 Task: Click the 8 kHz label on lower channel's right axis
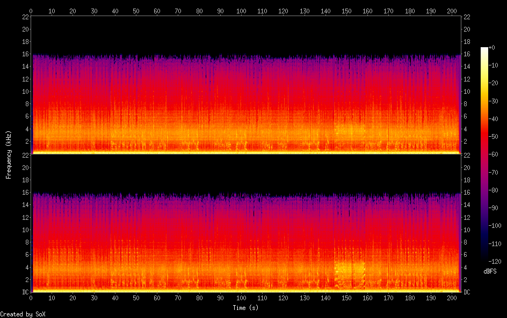(465, 242)
